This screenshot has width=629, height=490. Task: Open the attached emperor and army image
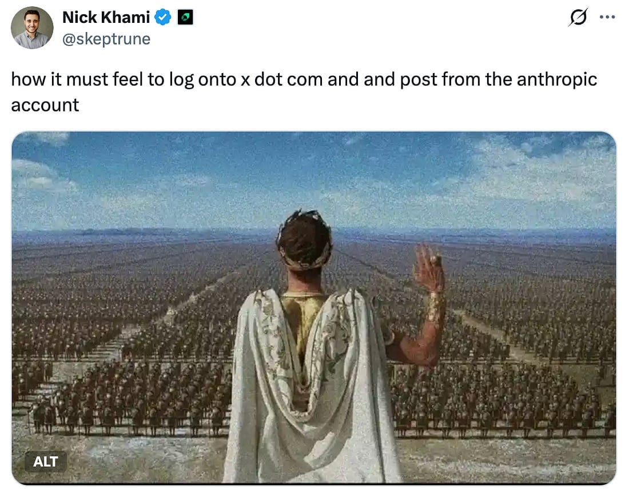(314, 308)
